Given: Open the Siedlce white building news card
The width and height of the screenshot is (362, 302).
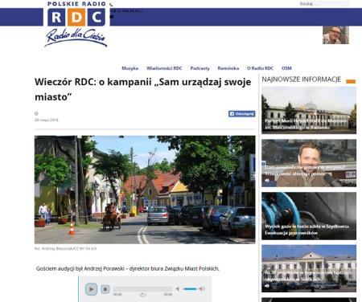Looking at the screenshot, I should point(309,268).
